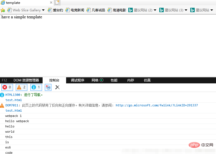Screen dimensions: 216x154
Task: Select the 'hello' console output line
Action: click(x=108, y=126)
